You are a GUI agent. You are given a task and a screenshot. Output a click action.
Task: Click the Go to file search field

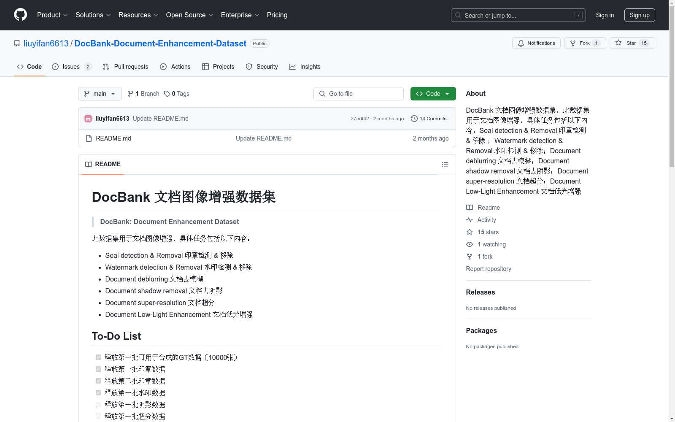tap(358, 94)
